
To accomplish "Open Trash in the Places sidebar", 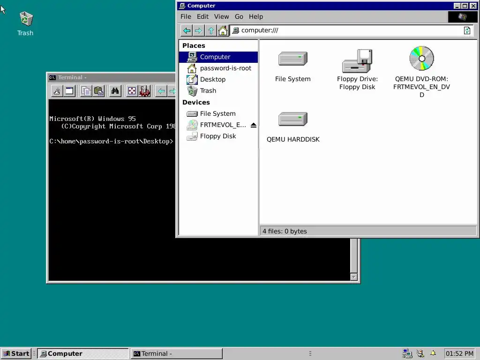I will [218, 90].
